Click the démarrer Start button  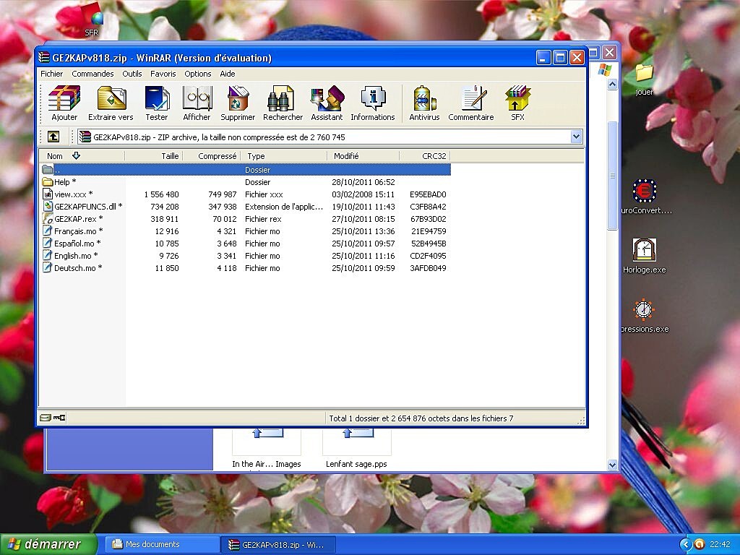pos(48,544)
